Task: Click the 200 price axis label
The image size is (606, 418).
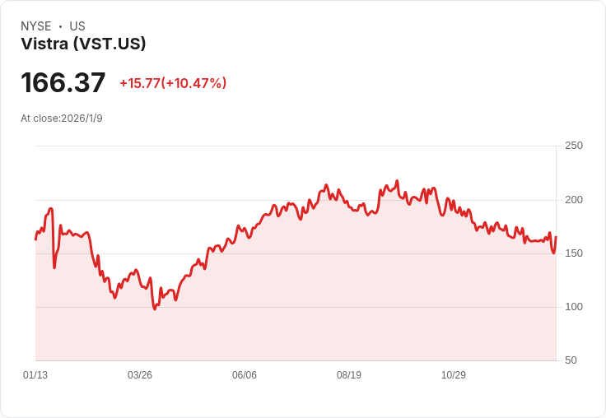Action: pyautogui.click(x=574, y=200)
